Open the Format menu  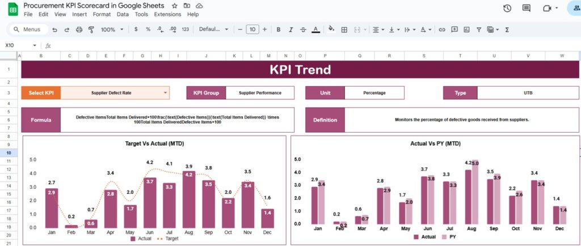point(102,14)
